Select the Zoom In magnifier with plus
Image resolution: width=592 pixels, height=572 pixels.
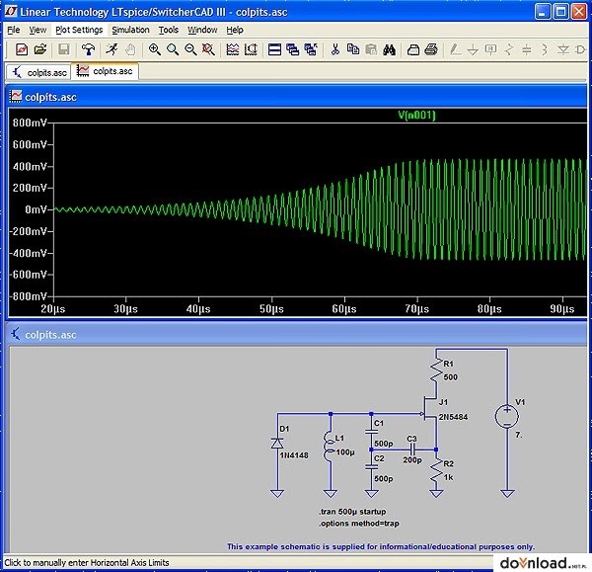pos(154,49)
